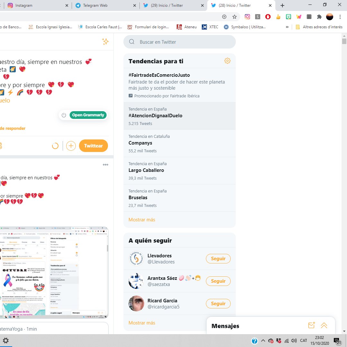Open the Instagram extension icon

coord(247,17)
